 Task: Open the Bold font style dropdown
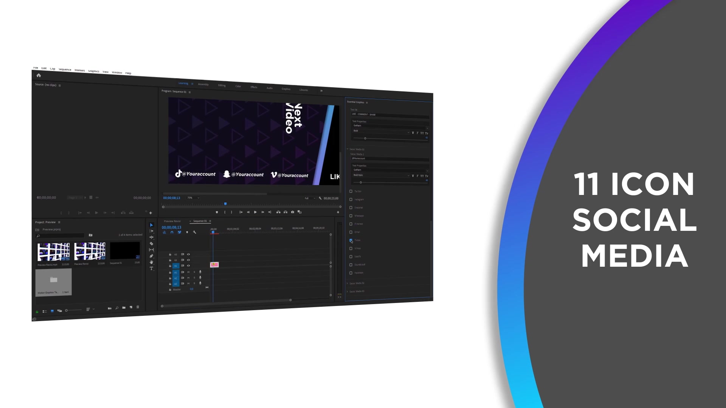tap(381, 131)
